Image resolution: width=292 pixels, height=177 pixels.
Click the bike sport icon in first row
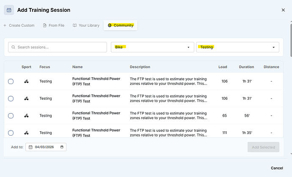(26, 81)
